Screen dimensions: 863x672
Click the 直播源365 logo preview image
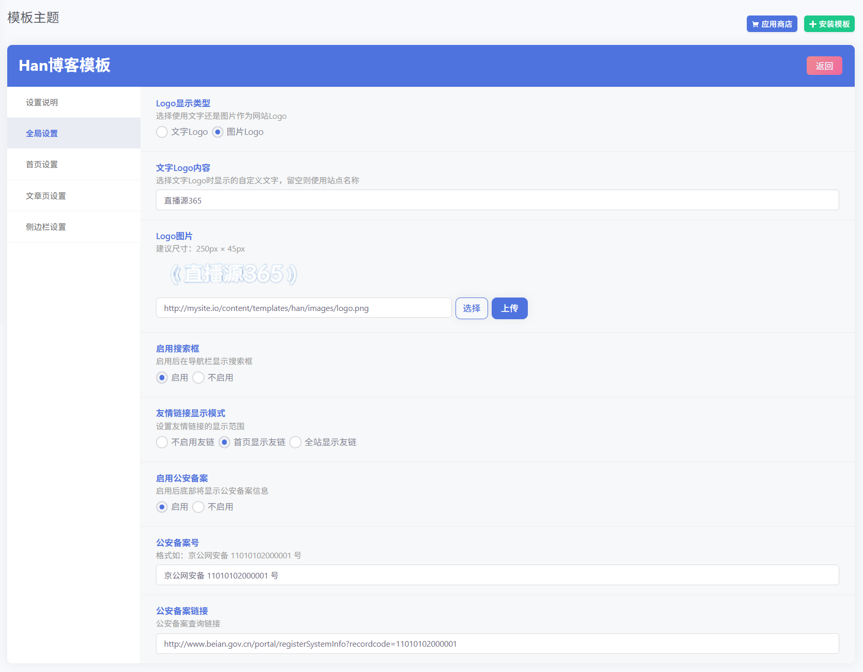[x=233, y=274]
